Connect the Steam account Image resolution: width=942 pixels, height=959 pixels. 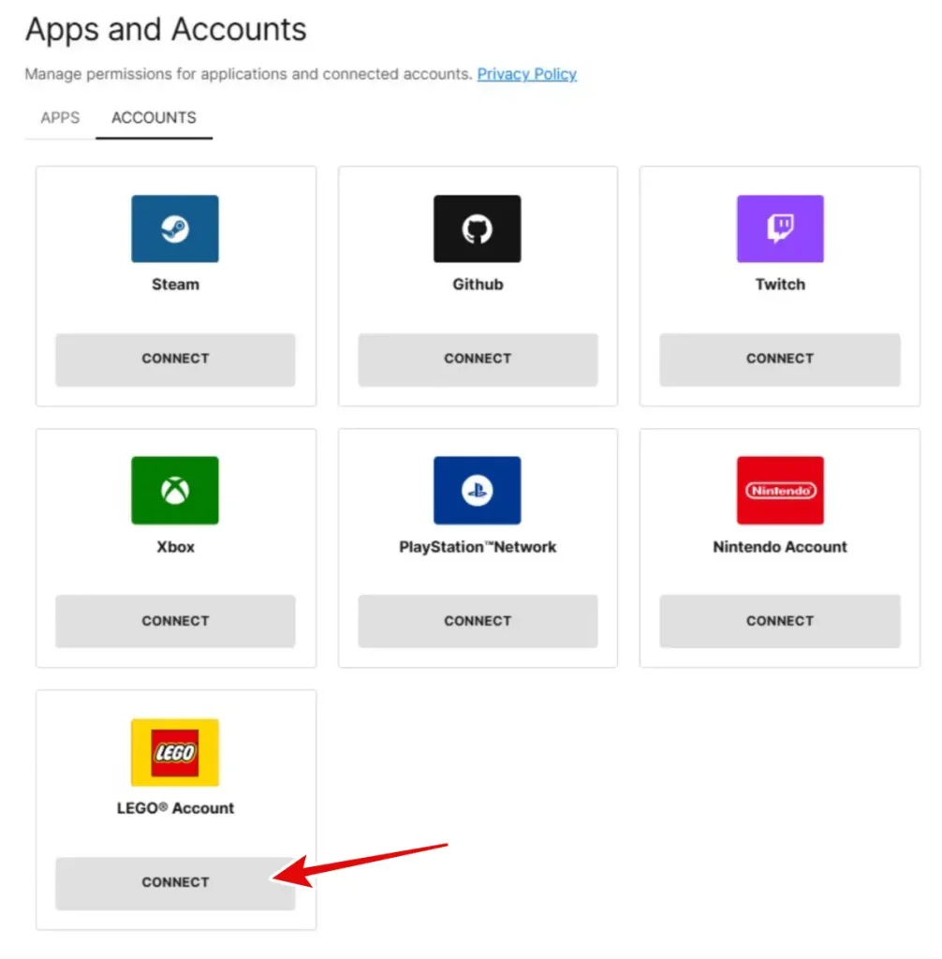[x=175, y=359]
